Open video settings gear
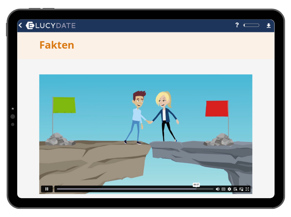The width and height of the screenshot is (291, 217). (229, 189)
